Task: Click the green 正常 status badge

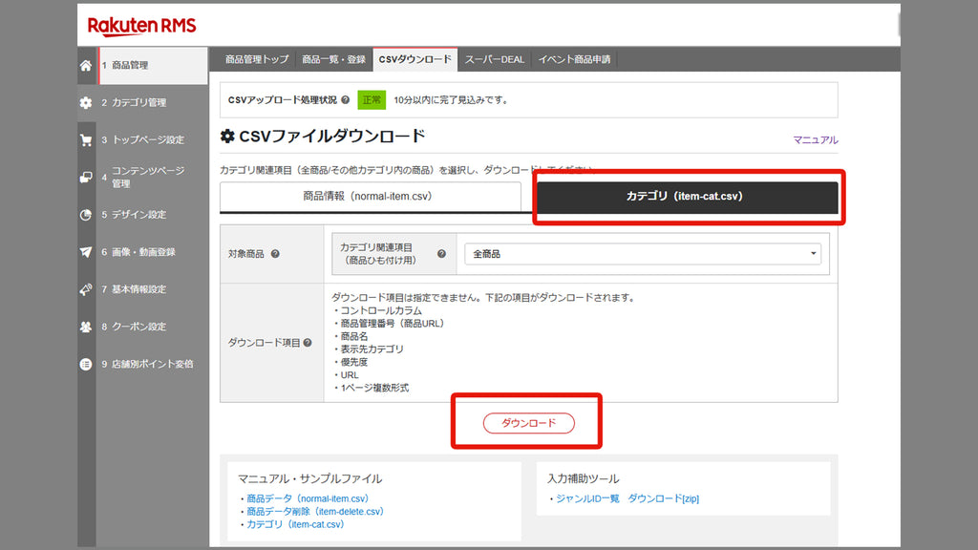Action: point(372,99)
